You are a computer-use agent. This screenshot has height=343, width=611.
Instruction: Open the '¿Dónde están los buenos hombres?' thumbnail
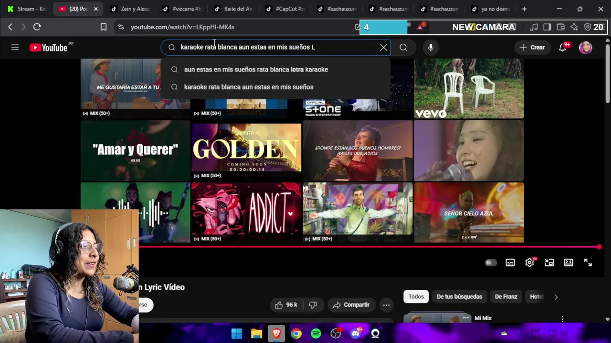click(x=358, y=150)
